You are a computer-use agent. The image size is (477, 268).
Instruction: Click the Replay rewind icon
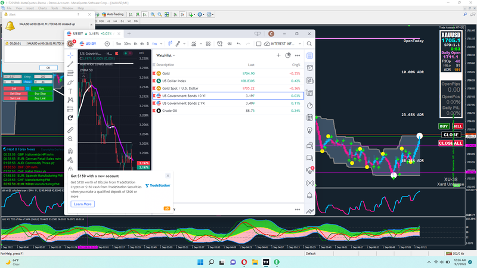pos(230,43)
